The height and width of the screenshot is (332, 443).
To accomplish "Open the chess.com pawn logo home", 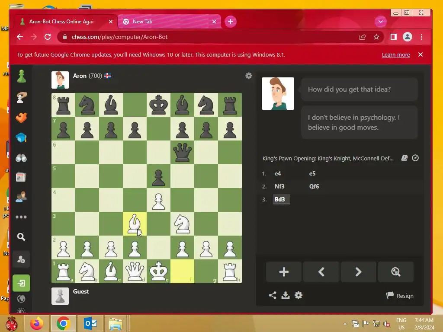I will (22, 77).
